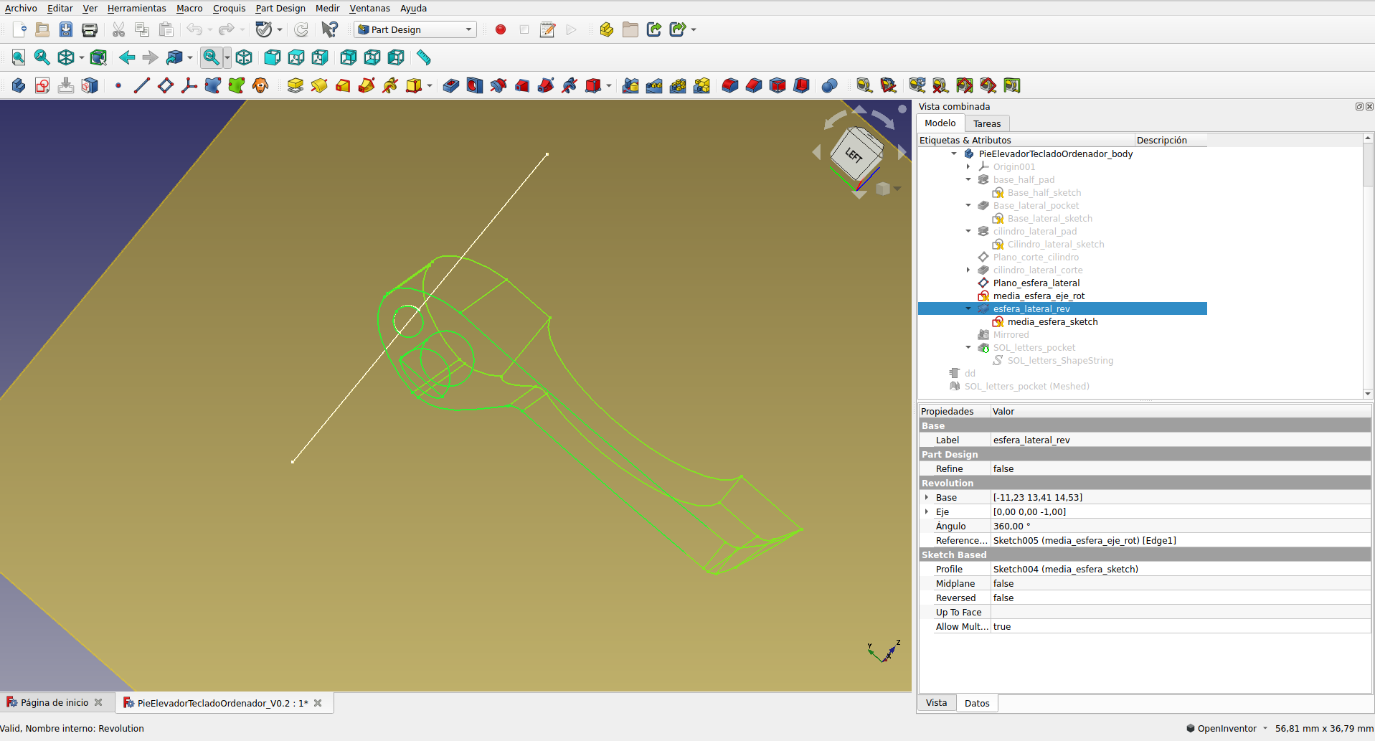Image resolution: width=1375 pixels, height=741 pixels.
Task: Collapse the esfera_lateral_rev tree item
Action: (x=968, y=308)
